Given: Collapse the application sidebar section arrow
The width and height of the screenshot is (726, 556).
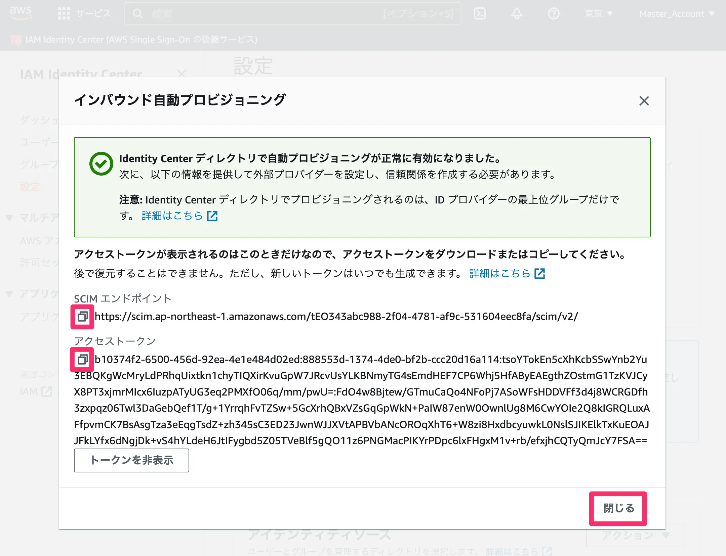Looking at the screenshot, I should [x=9, y=294].
